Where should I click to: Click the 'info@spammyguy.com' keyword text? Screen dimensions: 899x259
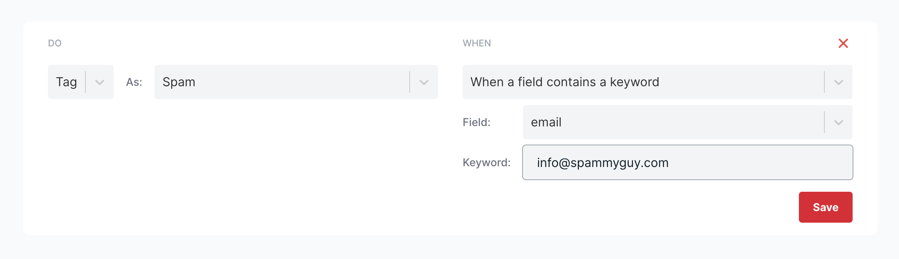tap(603, 163)
